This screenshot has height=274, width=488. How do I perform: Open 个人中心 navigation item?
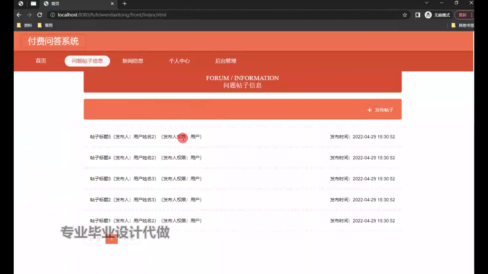pyautogui.click(x=179, y=61)
